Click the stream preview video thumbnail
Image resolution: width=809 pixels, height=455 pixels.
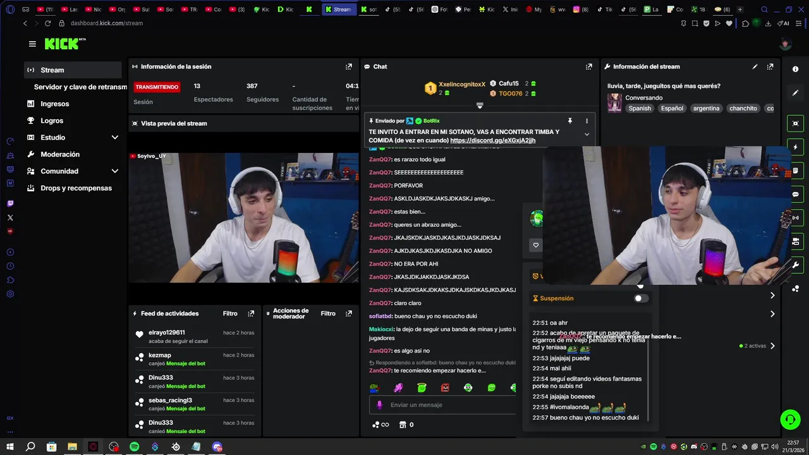tap(243, 217)
